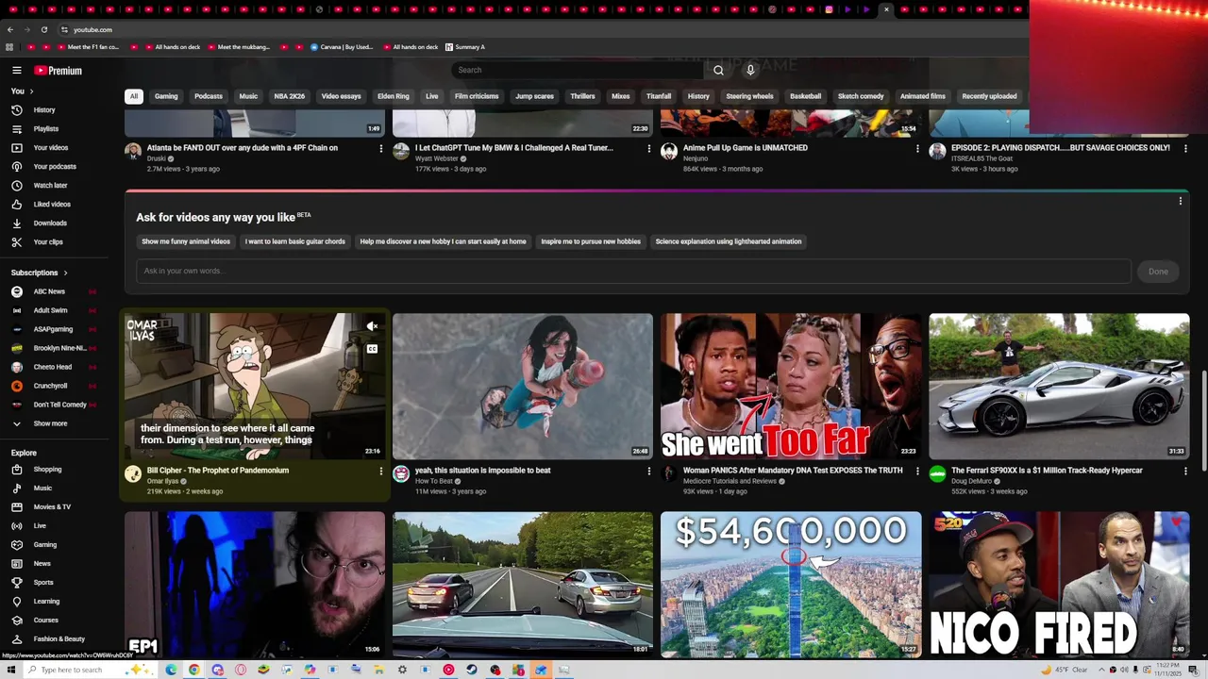Click Science explanation using lighthearted animation
The image size is (1208, 679).
tap(729, 241)
